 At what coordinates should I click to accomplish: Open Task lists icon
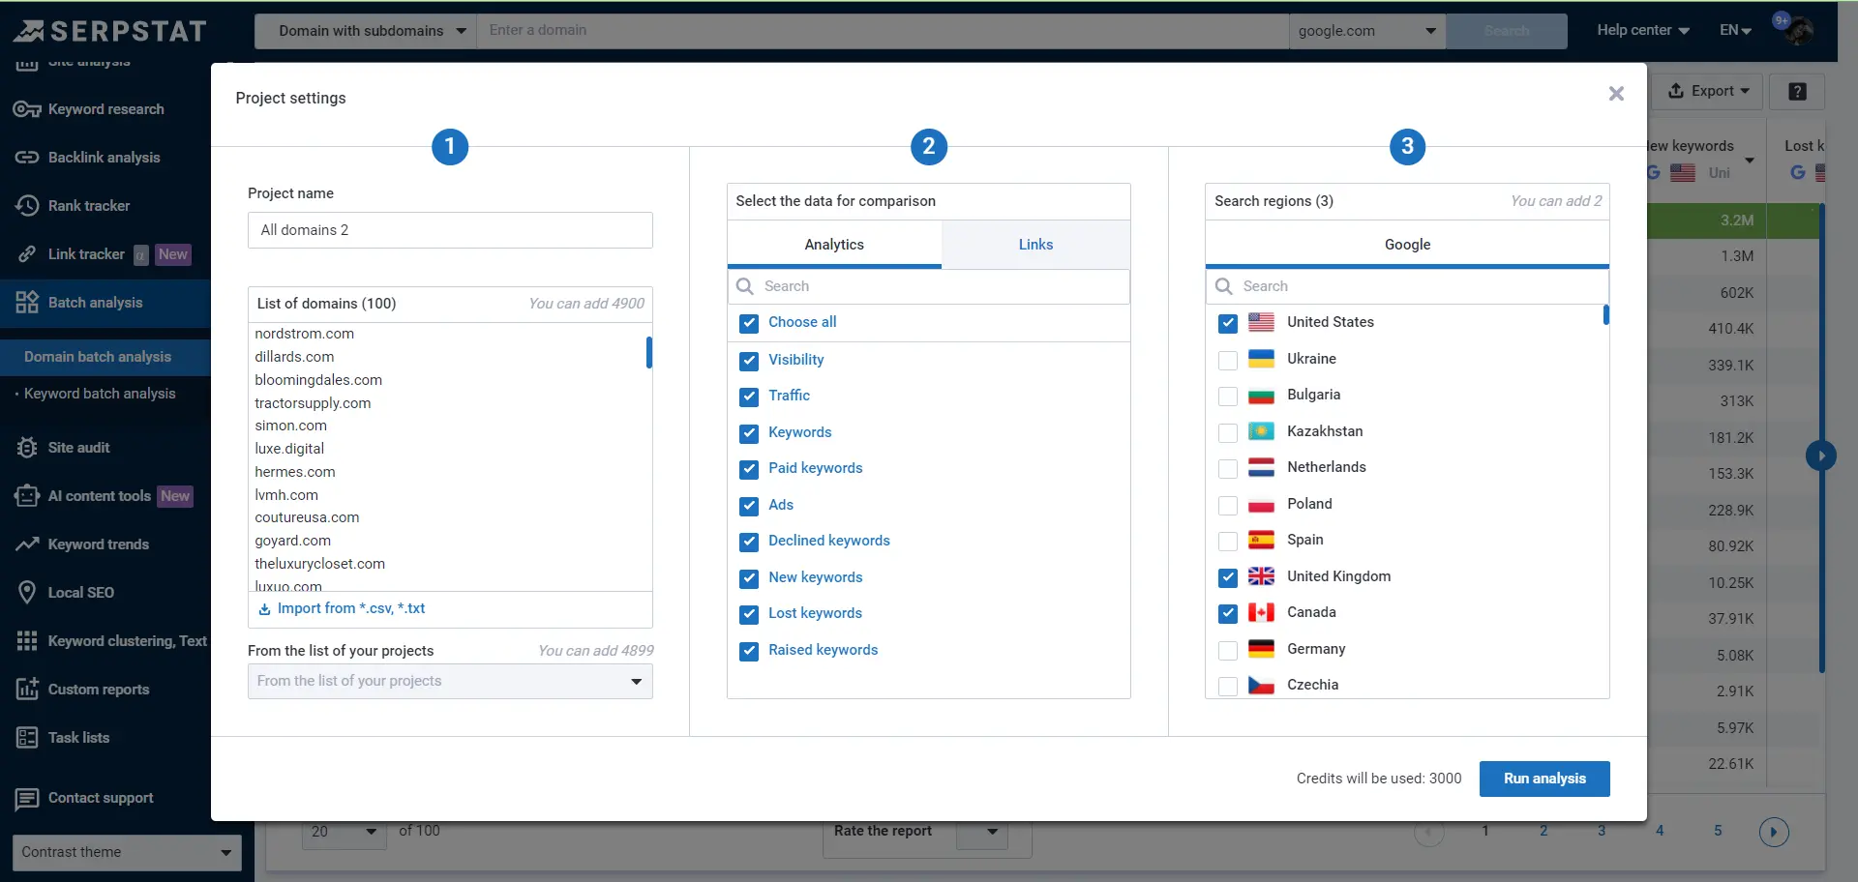27,738
